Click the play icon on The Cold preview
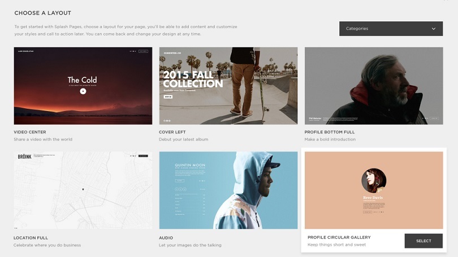 point(83,91)
